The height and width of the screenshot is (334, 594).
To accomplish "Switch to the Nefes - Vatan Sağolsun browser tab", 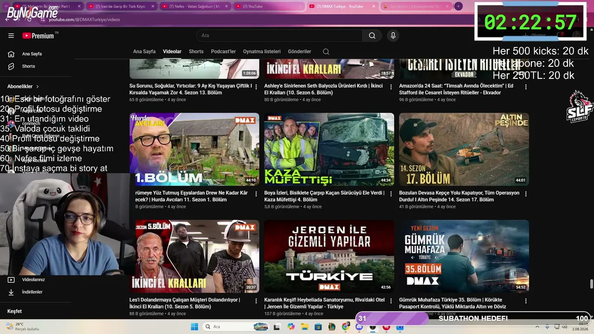I will pyautogui.click(x=195, y=6).
